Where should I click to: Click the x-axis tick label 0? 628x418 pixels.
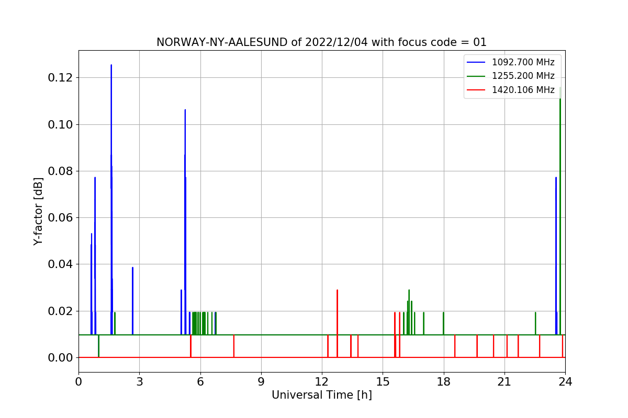point(78,382)
